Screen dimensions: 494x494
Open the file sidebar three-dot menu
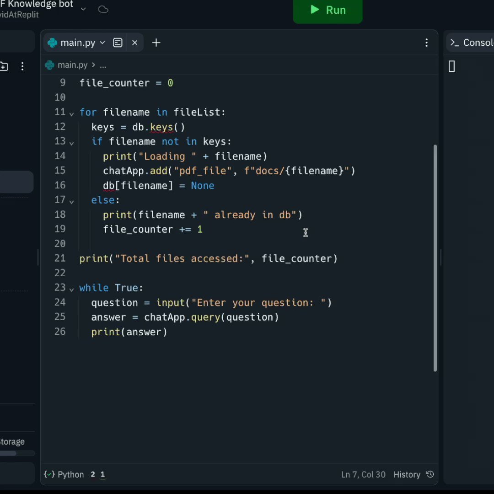(22, 66)
